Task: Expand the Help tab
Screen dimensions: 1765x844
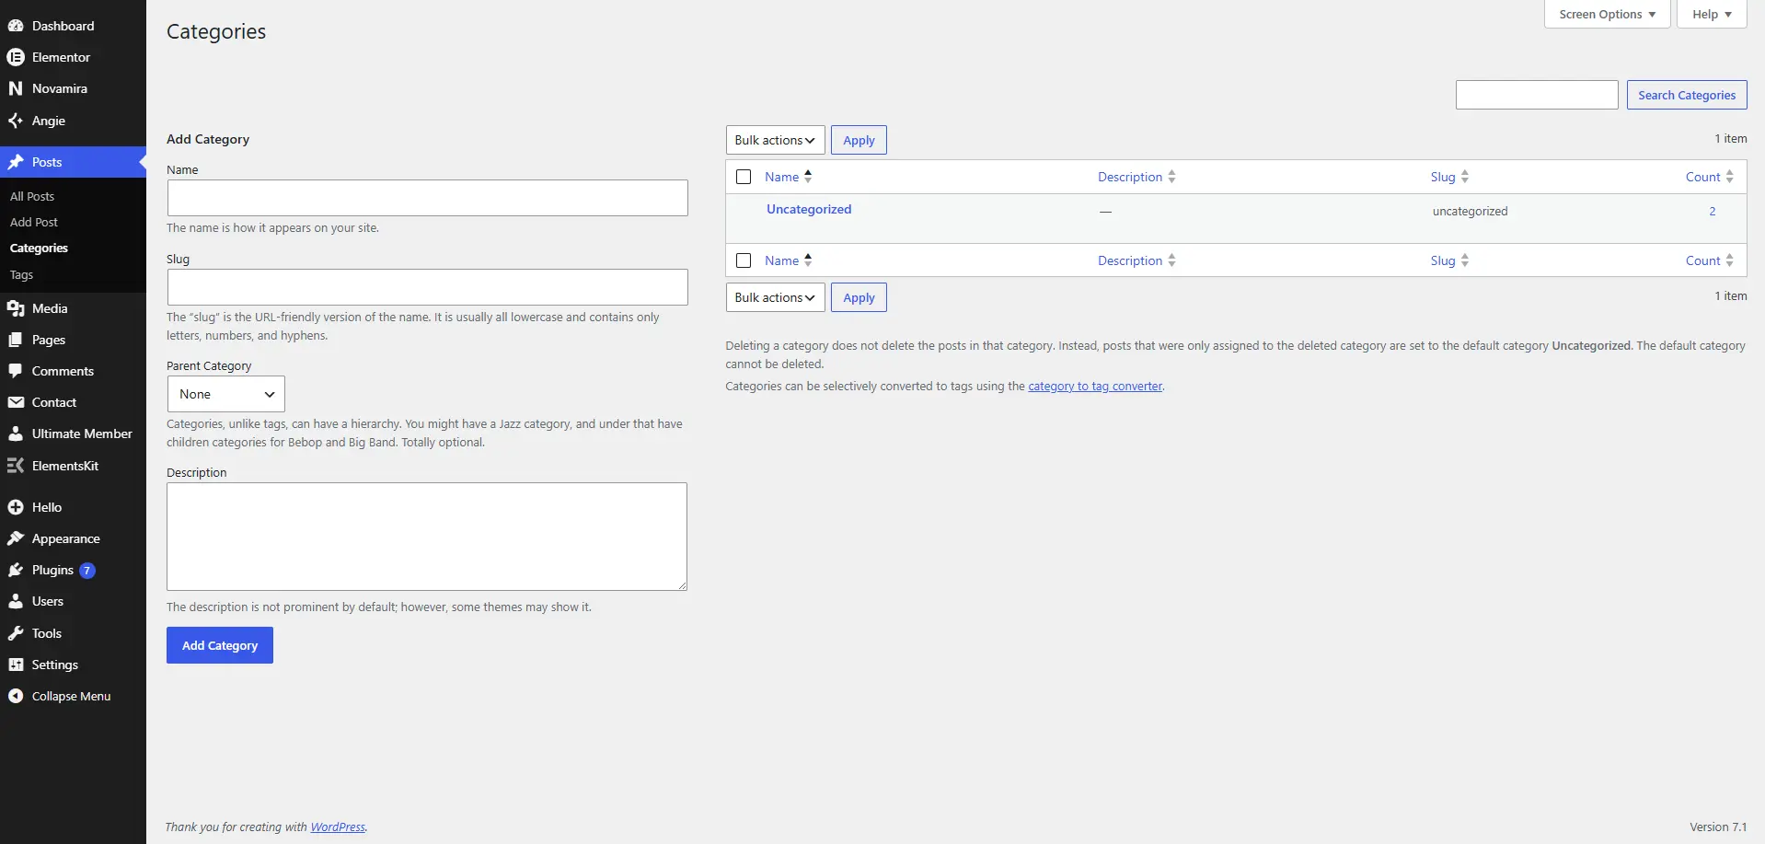Action: (x=1712, y=14)
